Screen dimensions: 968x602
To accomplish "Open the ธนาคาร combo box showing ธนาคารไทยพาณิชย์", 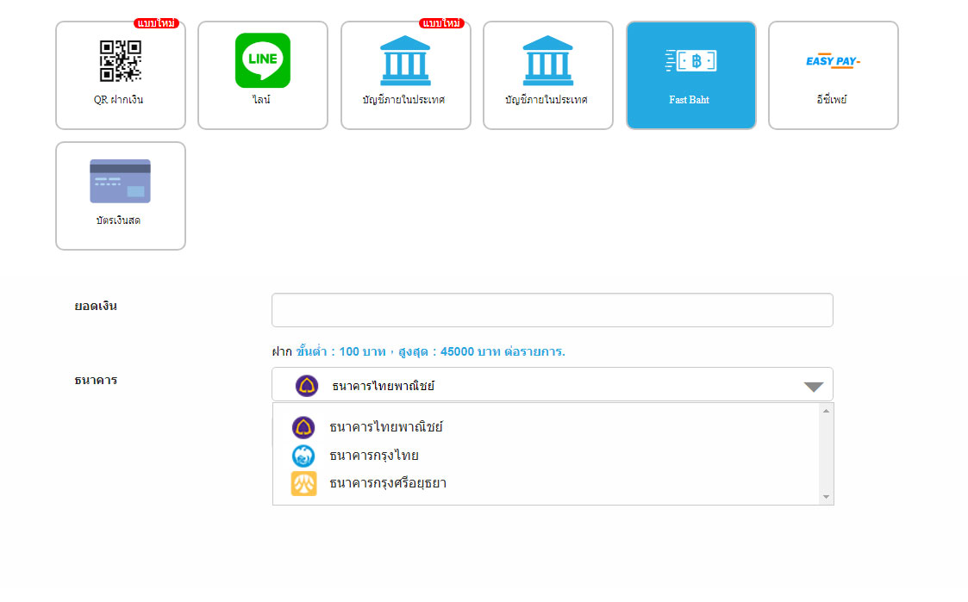I will pyautogui.click(x=552, y=385).
